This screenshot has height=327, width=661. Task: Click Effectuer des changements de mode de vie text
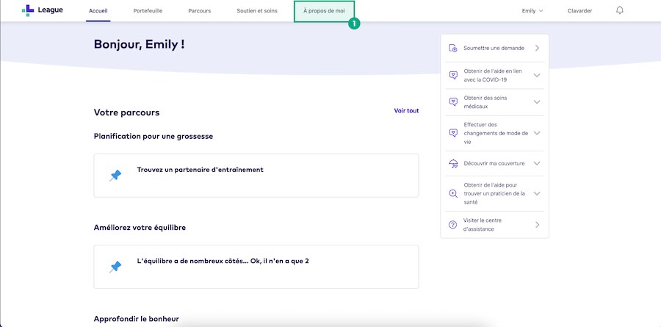pyautogui.click(x=496, y=133)
